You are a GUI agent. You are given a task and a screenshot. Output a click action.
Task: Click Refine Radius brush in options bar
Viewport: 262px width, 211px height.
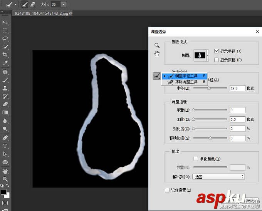[24, 5]
